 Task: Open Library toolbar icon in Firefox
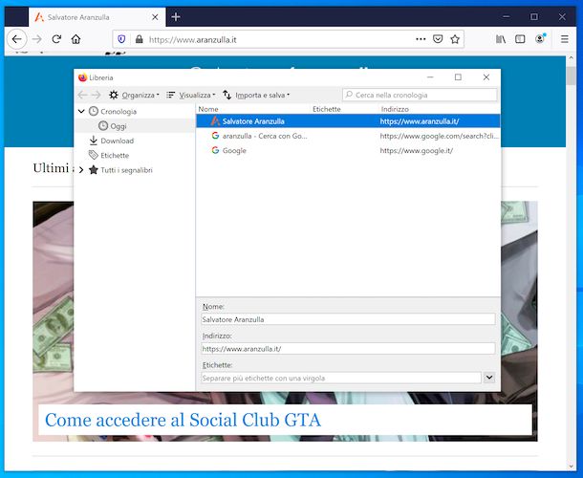[x=501, y=39]
